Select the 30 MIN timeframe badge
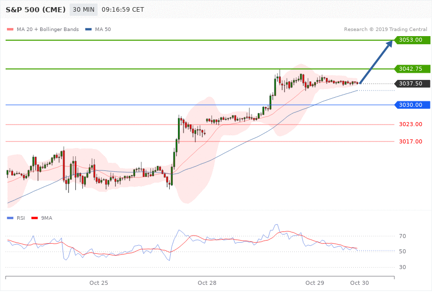The width and height of the screenshot is (432, 293). coord(83,10)
